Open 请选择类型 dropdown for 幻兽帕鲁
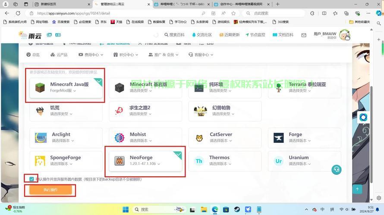This screenshot has width=384, height=215. [223, 114]
